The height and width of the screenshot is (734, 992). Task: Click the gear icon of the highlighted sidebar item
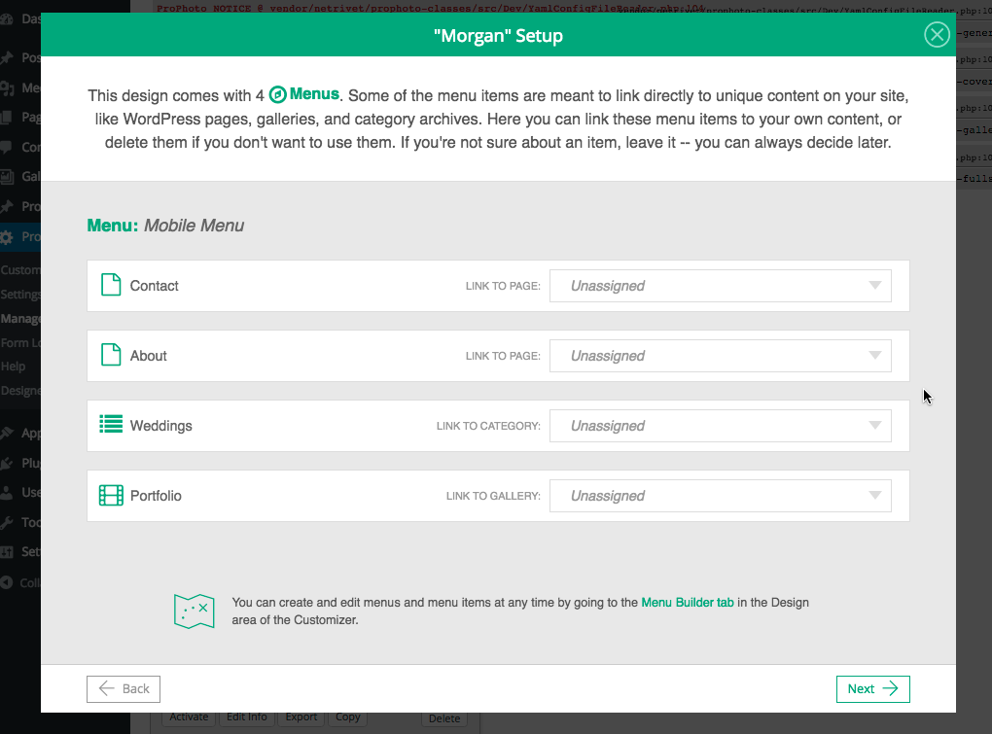coord(7,238)
